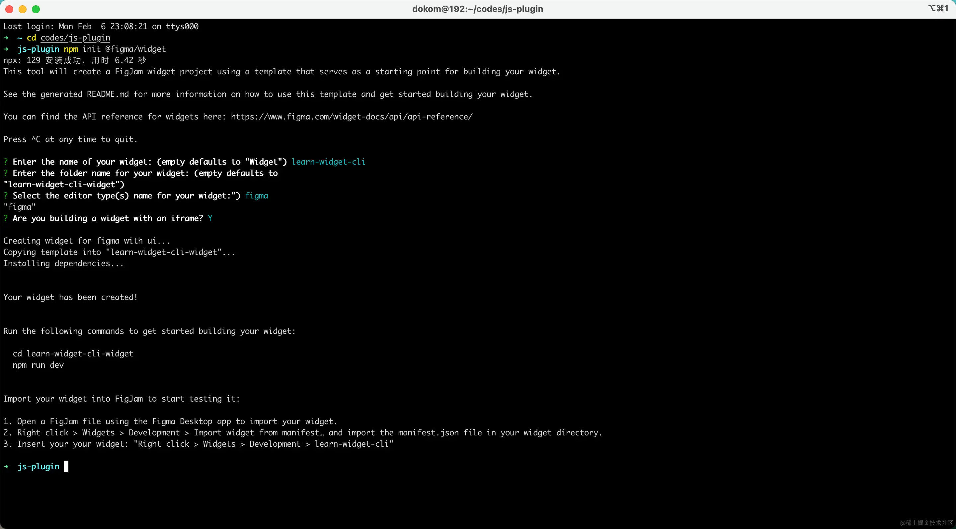
Task: Click the prompt 'Select the editor type(s) name'
Action: (126, 196)
